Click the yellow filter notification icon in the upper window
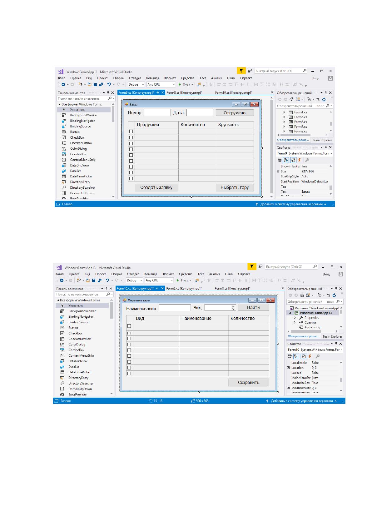The height and width of the screenshot is (526, 372). tap(241, 71)
